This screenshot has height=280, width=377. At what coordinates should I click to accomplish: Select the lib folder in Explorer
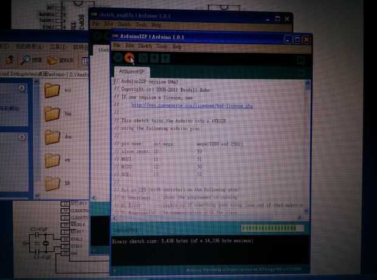click(x=57, y=183)
